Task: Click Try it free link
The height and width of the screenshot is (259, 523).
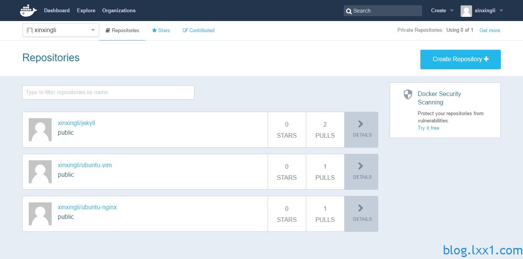Action: (x=428, y=128)
